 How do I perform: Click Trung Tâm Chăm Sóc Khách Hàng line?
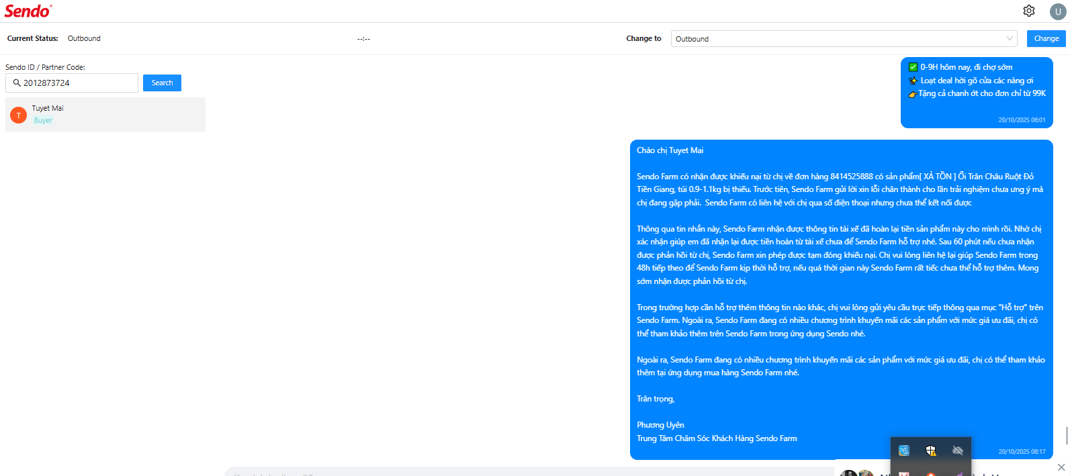pos(717,438)
